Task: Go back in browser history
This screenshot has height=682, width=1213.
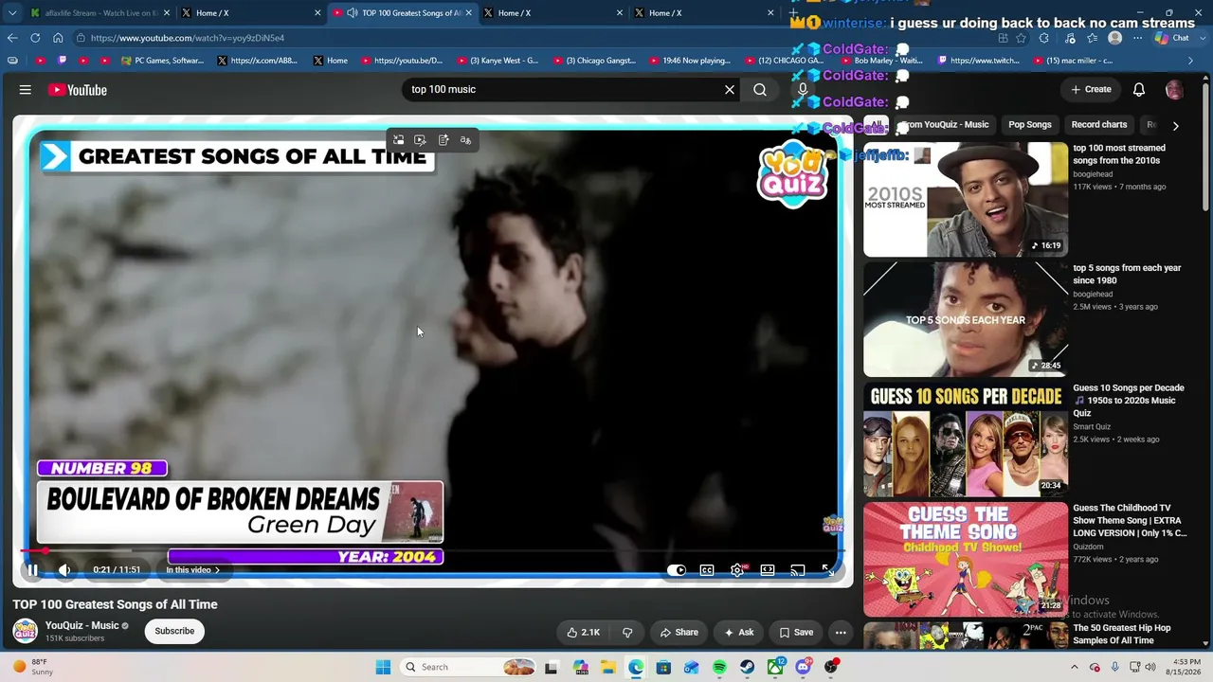Action: pos(12,38)
